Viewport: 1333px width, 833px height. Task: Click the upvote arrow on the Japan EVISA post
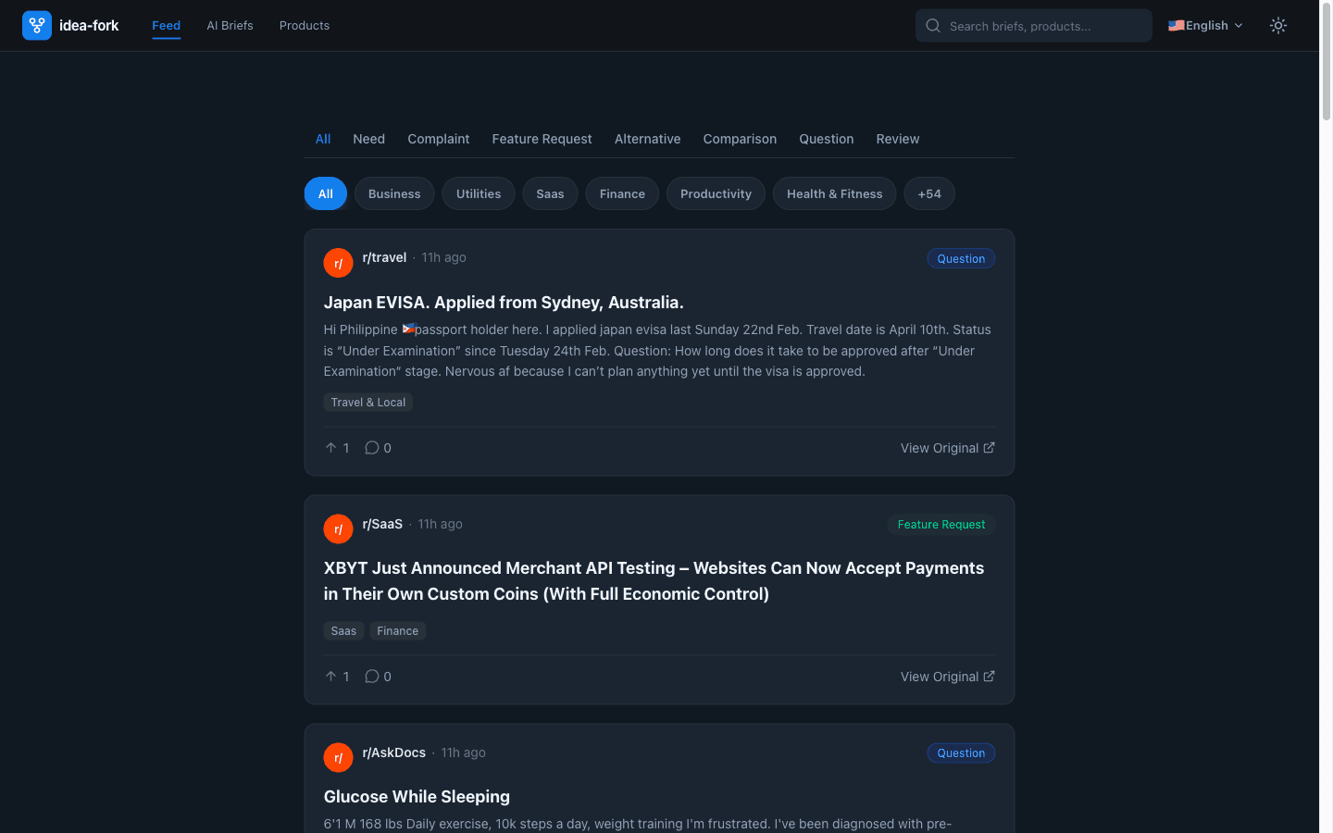tap(332, 447)
